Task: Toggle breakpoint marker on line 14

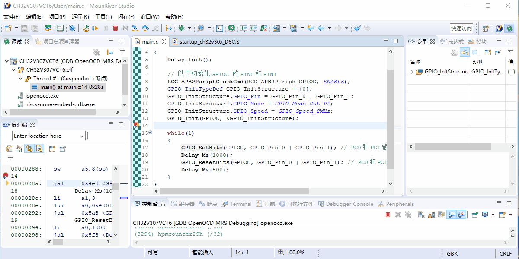Action: point(135,126)
